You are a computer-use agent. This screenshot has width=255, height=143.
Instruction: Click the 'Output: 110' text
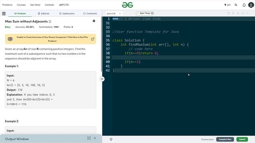click(14, 90)
